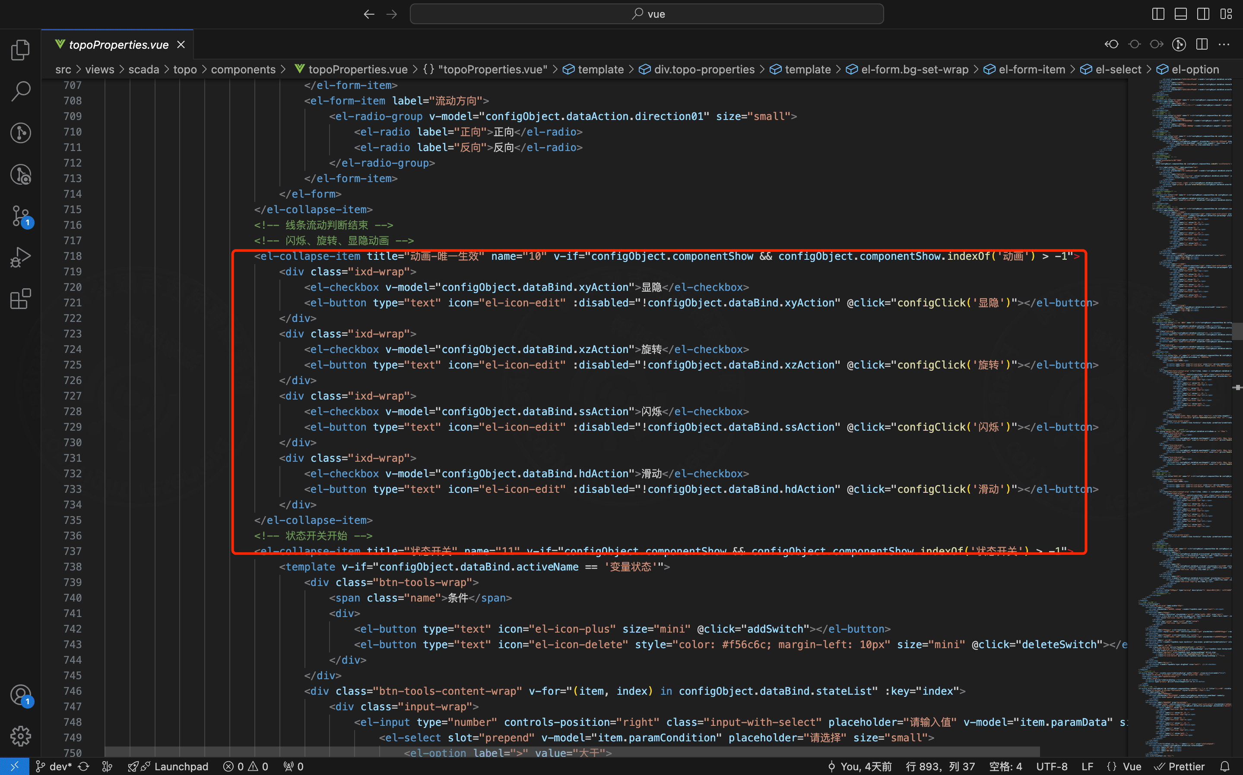Close the topoProperties.vue tab

pyautogui.click(x=181, y=44)
